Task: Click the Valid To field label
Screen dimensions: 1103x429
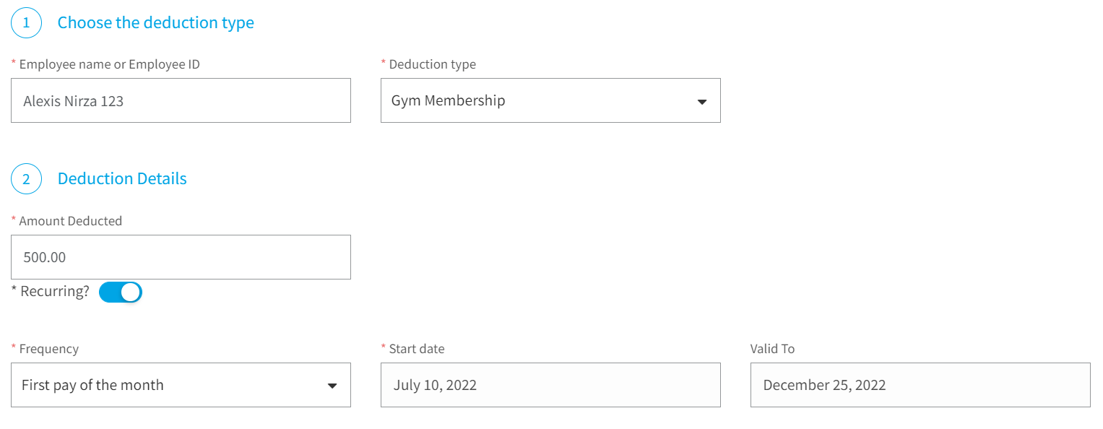Action: coord(773,349)
